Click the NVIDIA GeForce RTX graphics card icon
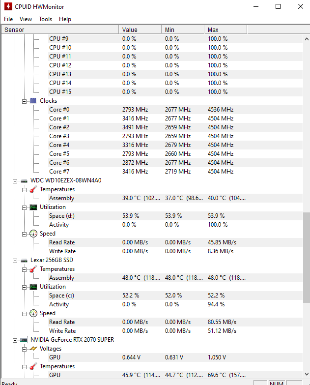The width and height of the screenshot is (310, 385). point(24,340)
